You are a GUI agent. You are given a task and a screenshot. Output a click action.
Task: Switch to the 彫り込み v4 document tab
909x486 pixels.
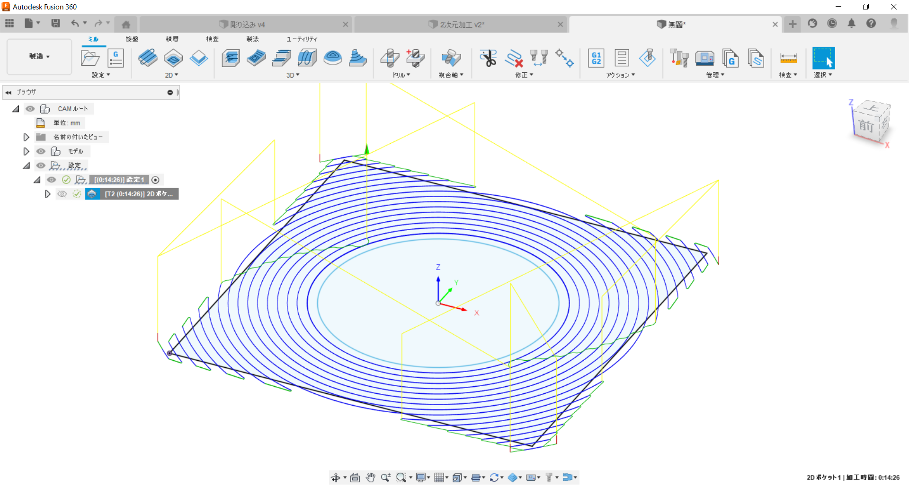(x=247, y=25)
